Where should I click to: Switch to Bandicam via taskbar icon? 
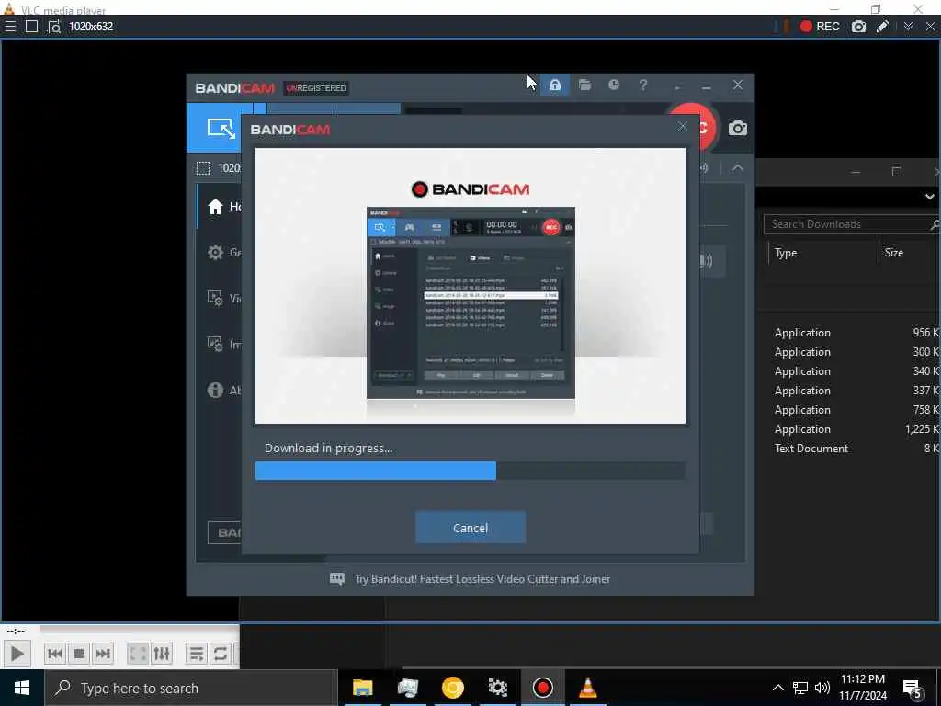click(542, 688)
